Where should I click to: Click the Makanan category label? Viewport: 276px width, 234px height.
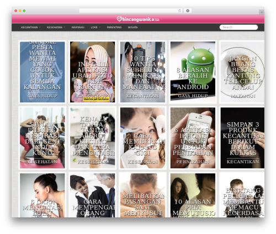click(243, 96)
